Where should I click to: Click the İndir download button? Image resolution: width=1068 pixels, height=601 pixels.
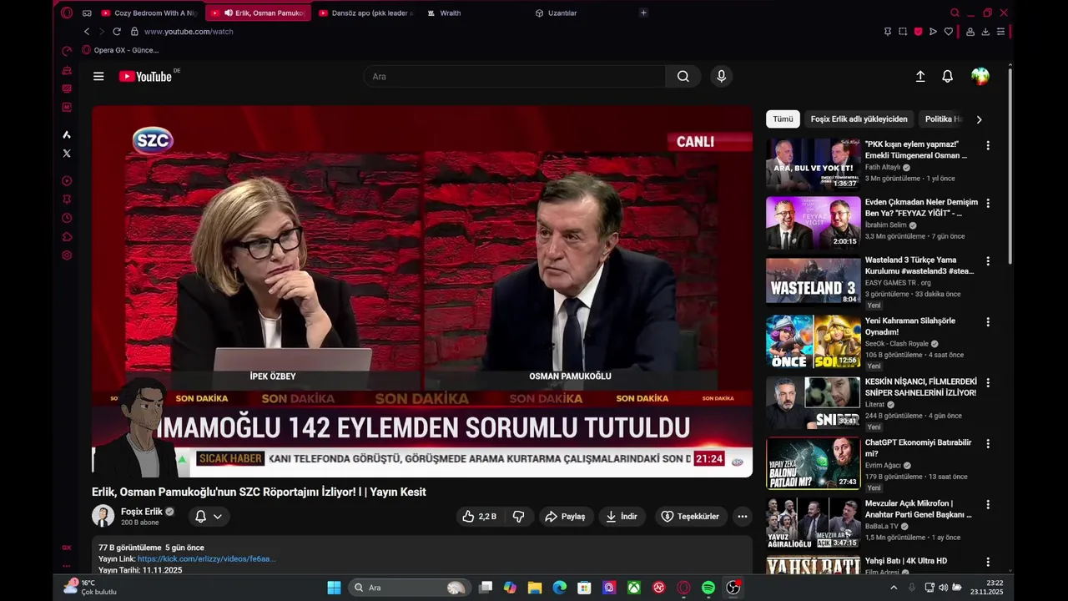point(622,517)
